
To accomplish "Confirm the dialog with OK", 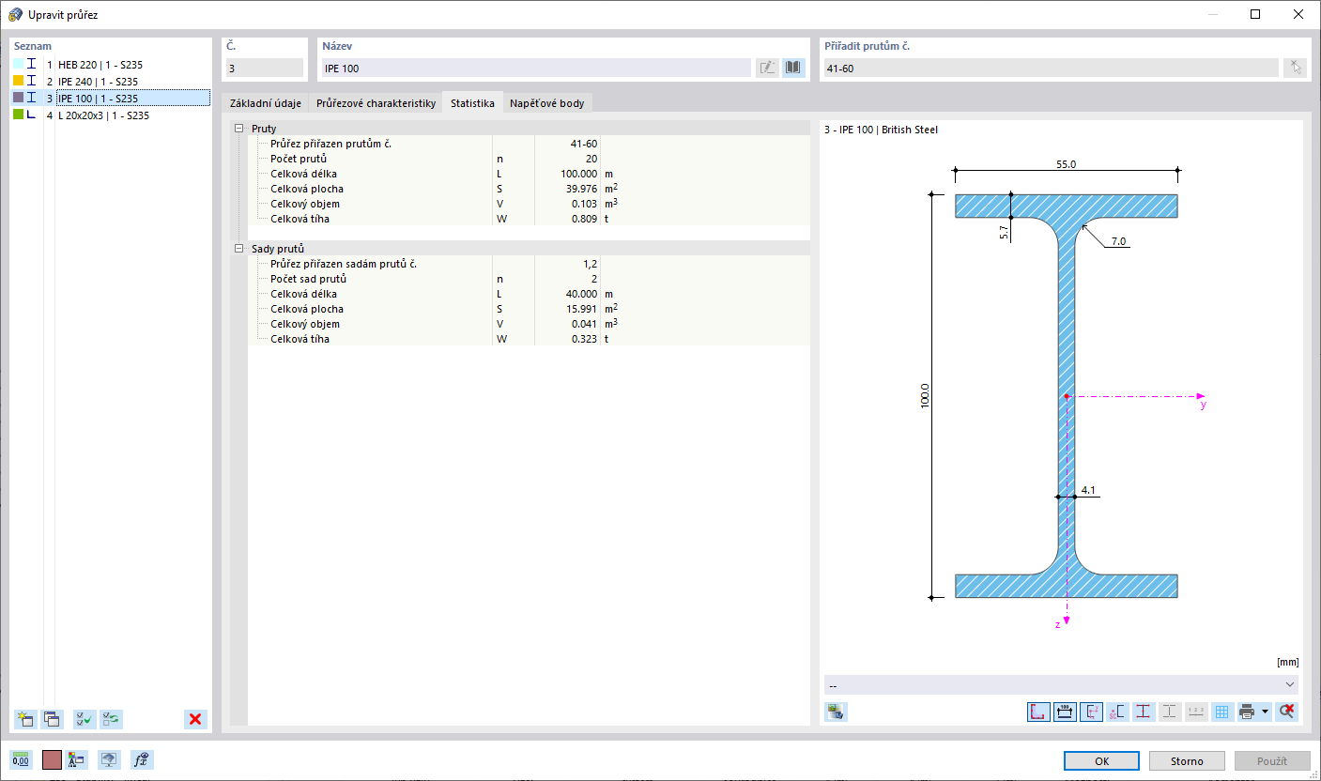I will pos(1102,760).
